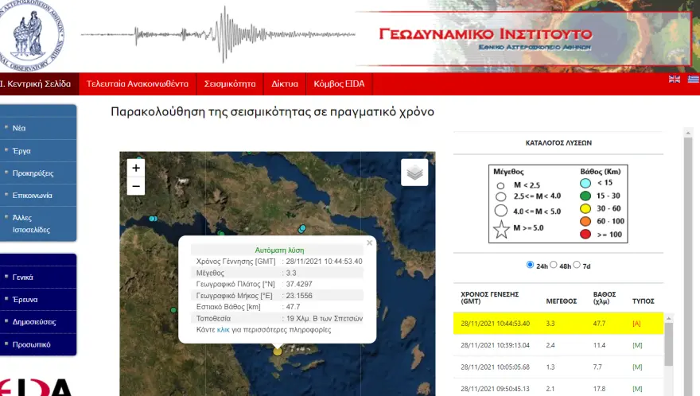Open the Σεισμικότητα menu
The image size is (700, 396).
point(230,83)
